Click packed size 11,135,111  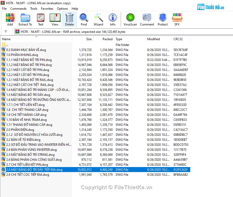pyautogui.click(x=105, y=100)
